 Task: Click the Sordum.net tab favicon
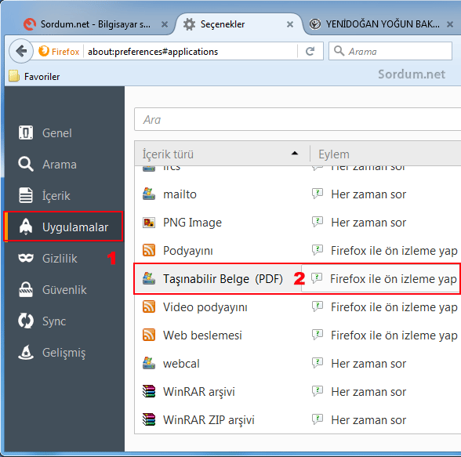(30, 24)
